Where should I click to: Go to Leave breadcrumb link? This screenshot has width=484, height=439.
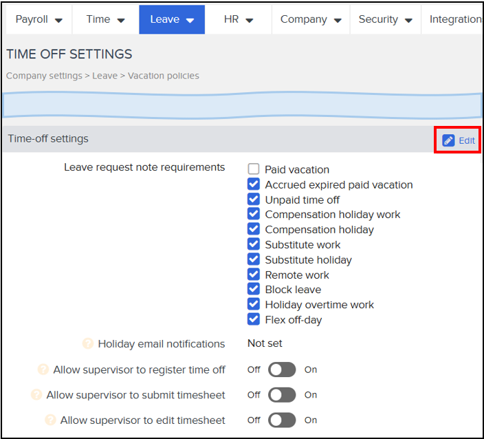click(105, 76)
